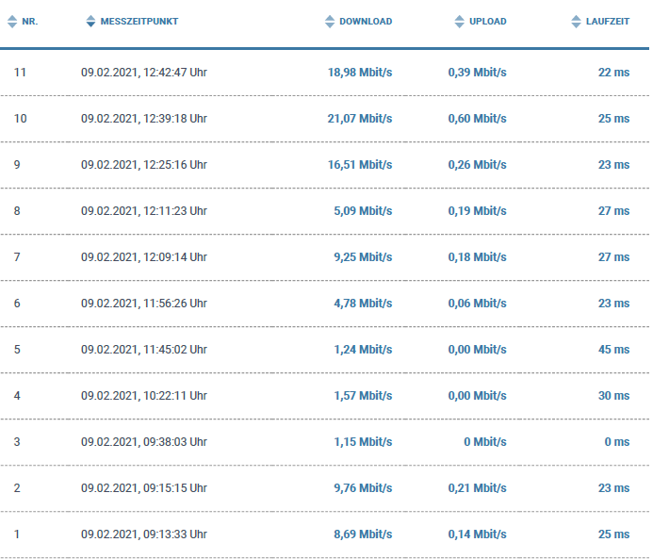The width and height of the screenshot is (669, 559).
Task: Sort by Upload header label
Action: click(x=487, y=21)
